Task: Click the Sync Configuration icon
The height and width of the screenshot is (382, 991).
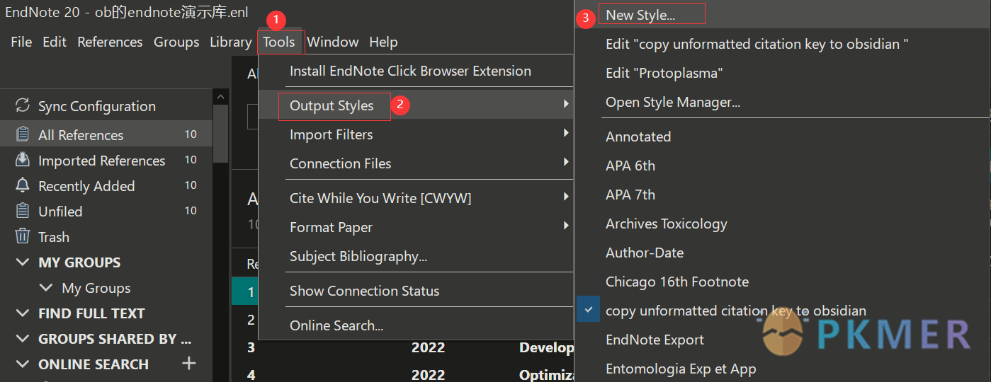Action: pyautogui.click(x=23, y=106)
